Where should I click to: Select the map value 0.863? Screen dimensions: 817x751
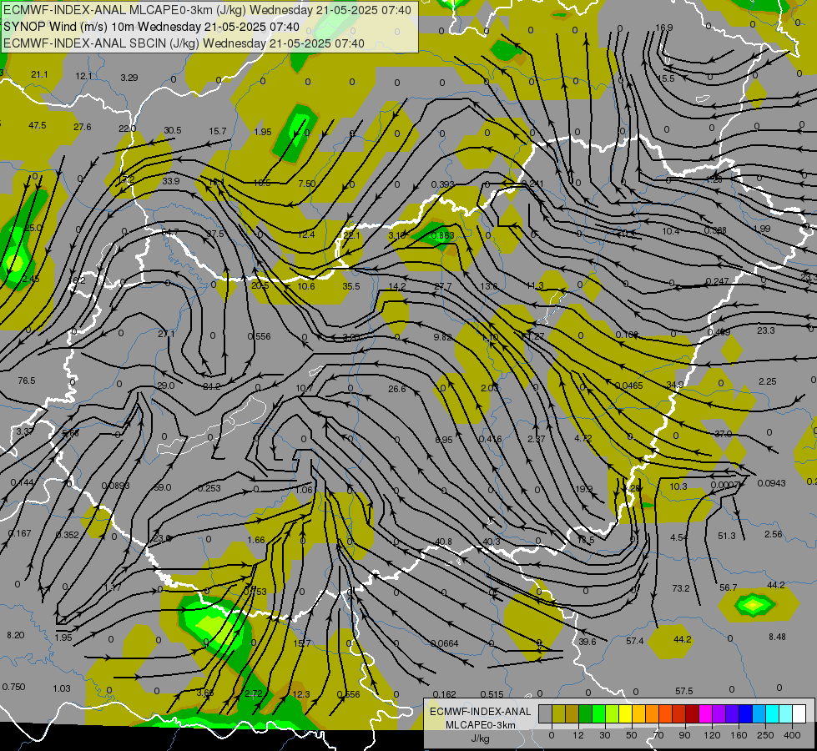coord(443,235)
